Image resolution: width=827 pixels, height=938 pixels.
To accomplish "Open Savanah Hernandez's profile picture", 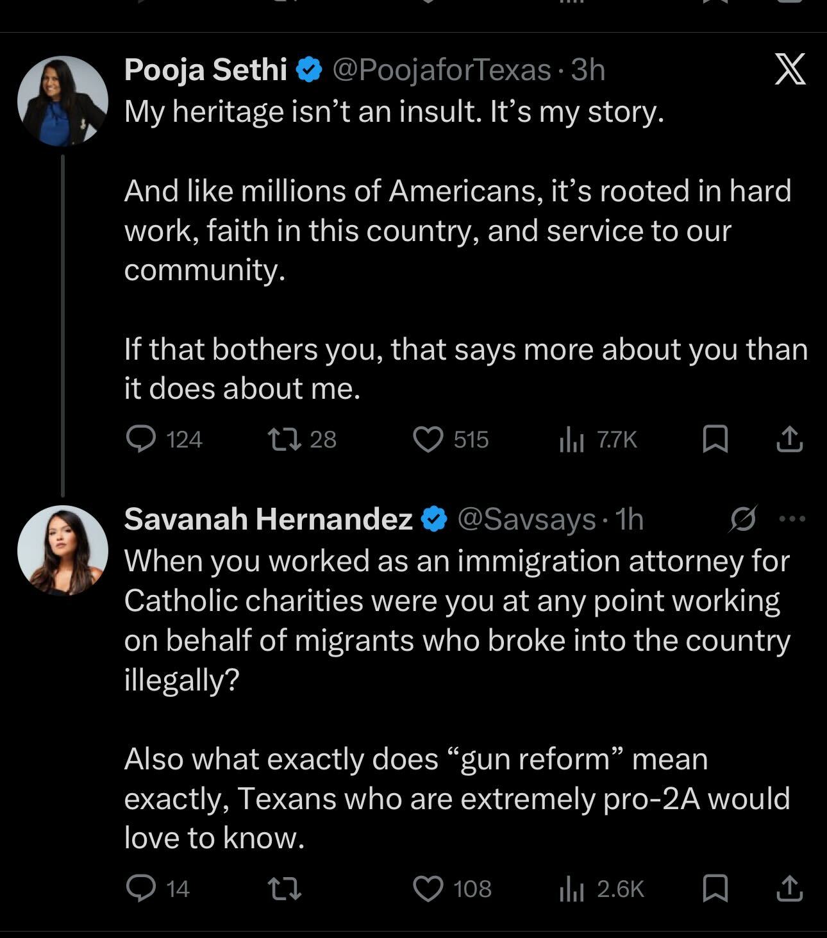I will 62,550.
